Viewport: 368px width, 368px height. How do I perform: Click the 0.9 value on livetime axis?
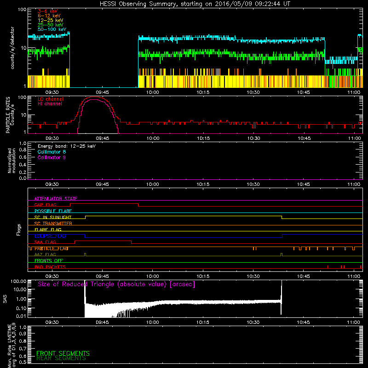(23, 334)
